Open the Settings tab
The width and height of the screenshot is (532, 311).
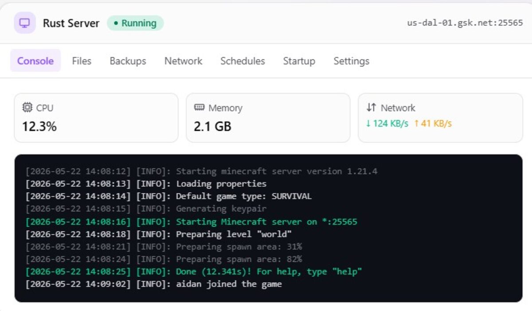pos(351,61)
